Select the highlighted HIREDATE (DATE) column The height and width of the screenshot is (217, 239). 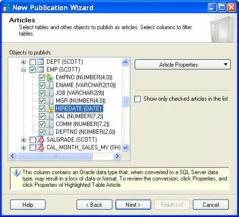point(79,108)
